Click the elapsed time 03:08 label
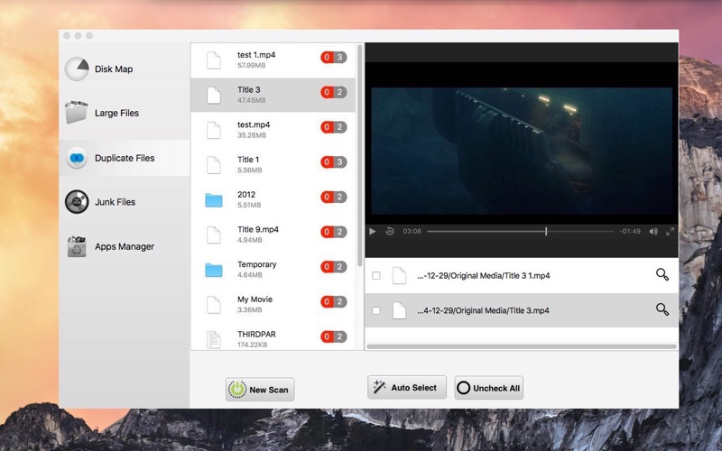 pos(412,232)
